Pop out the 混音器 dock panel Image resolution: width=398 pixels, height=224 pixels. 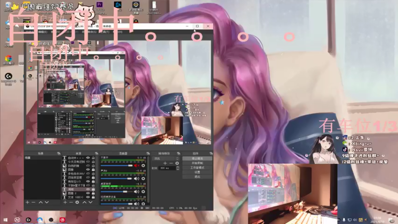coord(148,153)
